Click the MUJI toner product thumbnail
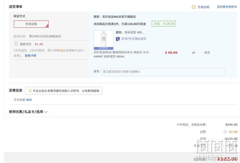The image size is (240, 163). coord(104,40)
